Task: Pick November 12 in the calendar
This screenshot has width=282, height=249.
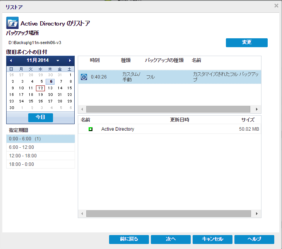Action: pos(41,88)
